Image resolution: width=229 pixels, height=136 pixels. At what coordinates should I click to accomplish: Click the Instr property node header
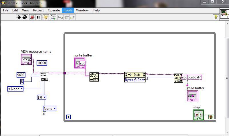[x=135, y=75]
